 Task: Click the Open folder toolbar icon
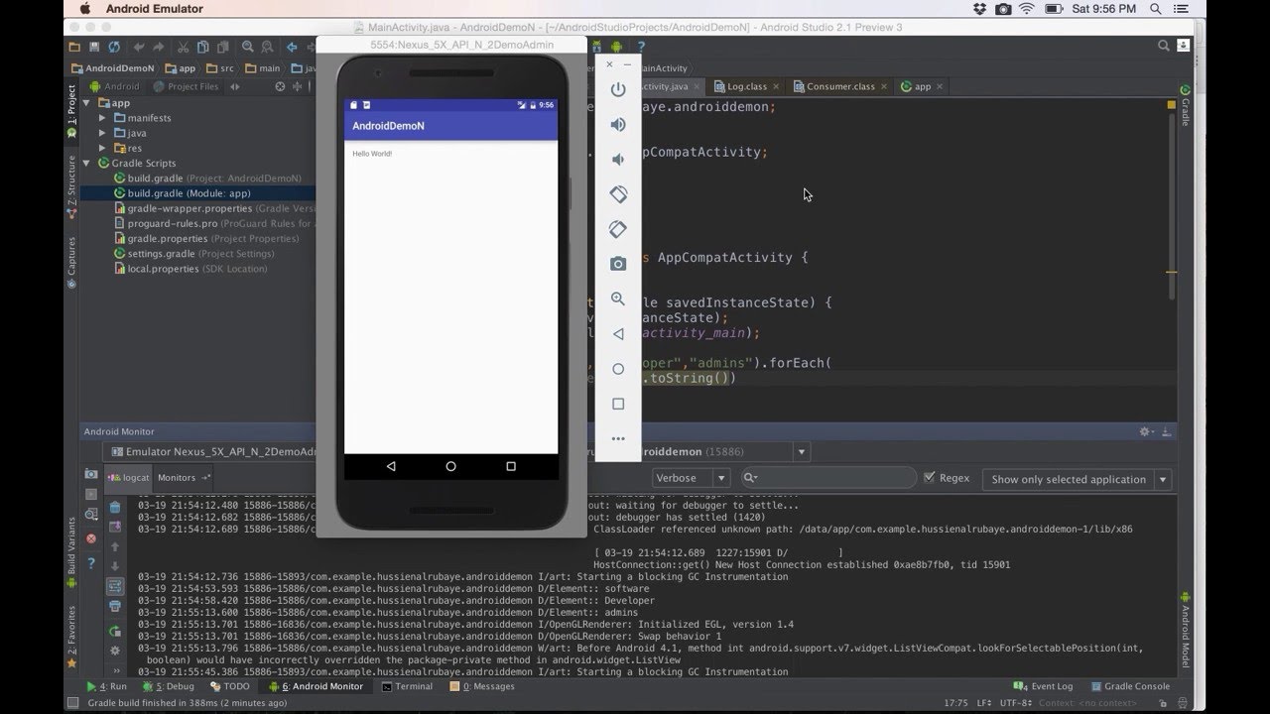74,47
